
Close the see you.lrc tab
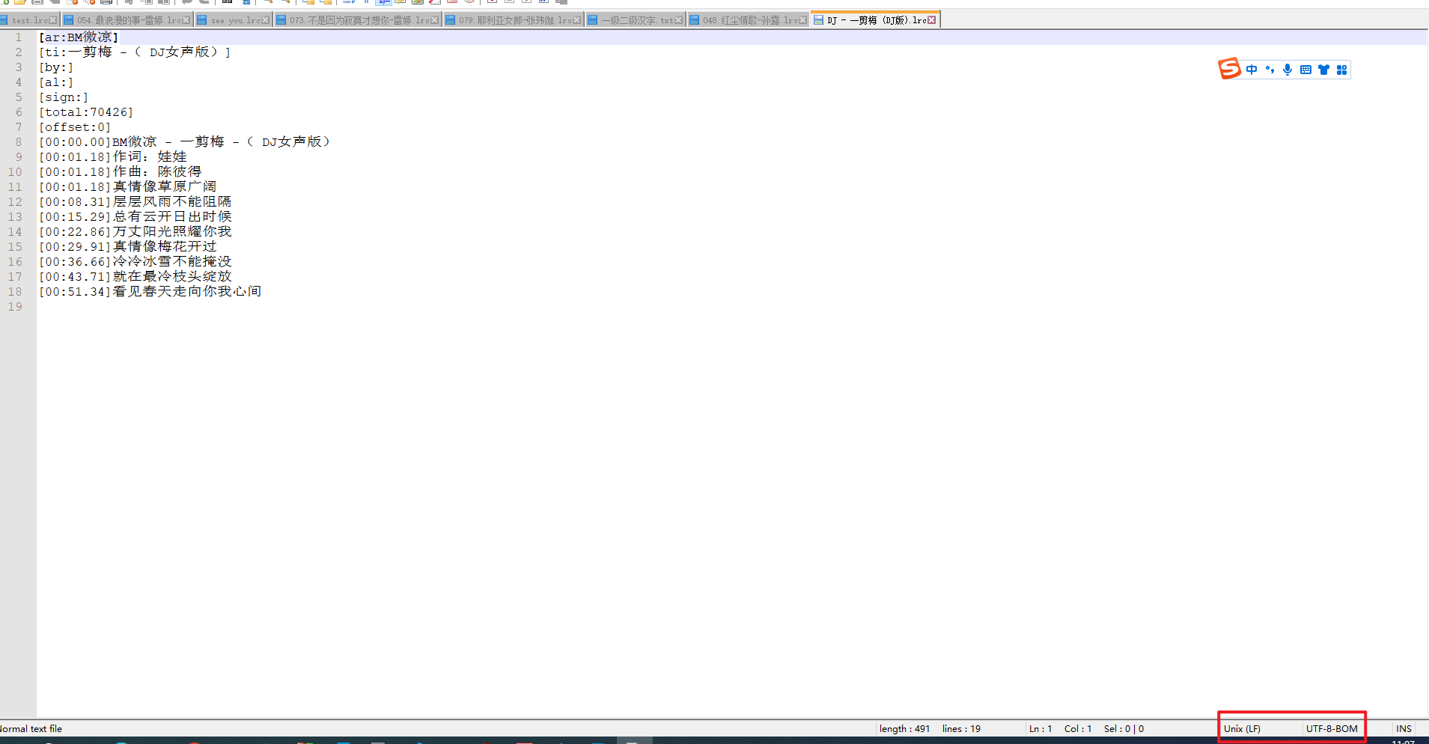coord(265,20)
